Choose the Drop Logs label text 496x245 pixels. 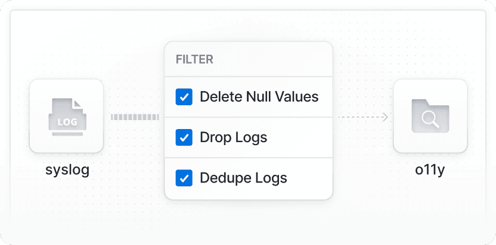(x=233, y=137)
